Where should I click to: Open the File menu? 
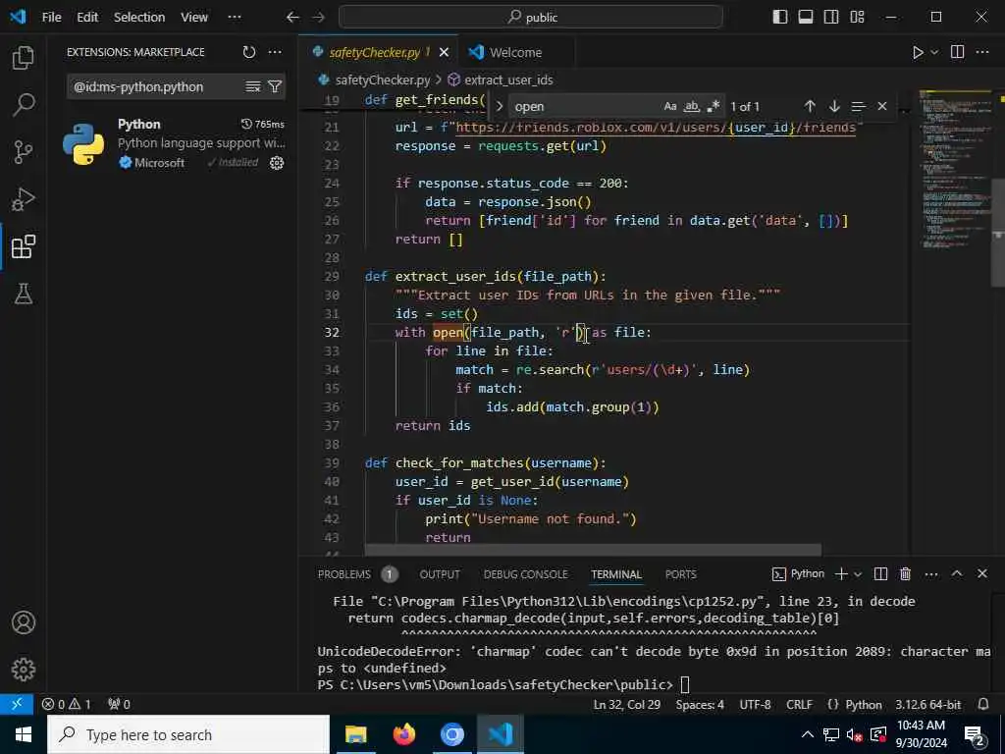pyautogui.click(x=51, y=18)
